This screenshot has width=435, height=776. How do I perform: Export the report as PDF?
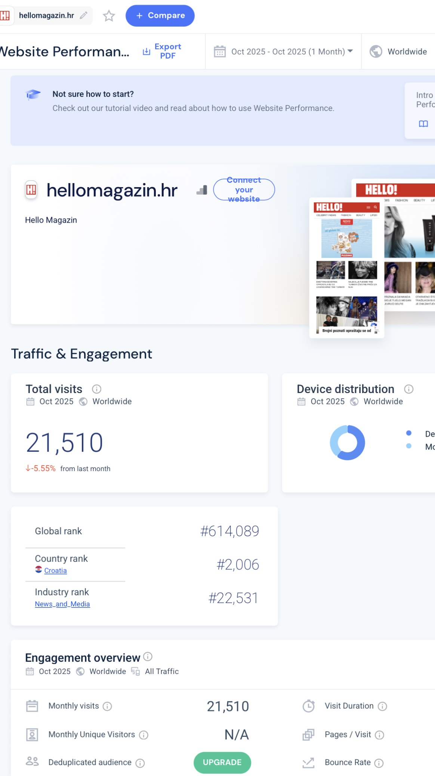pyautogui.click(x=162, y=51)
